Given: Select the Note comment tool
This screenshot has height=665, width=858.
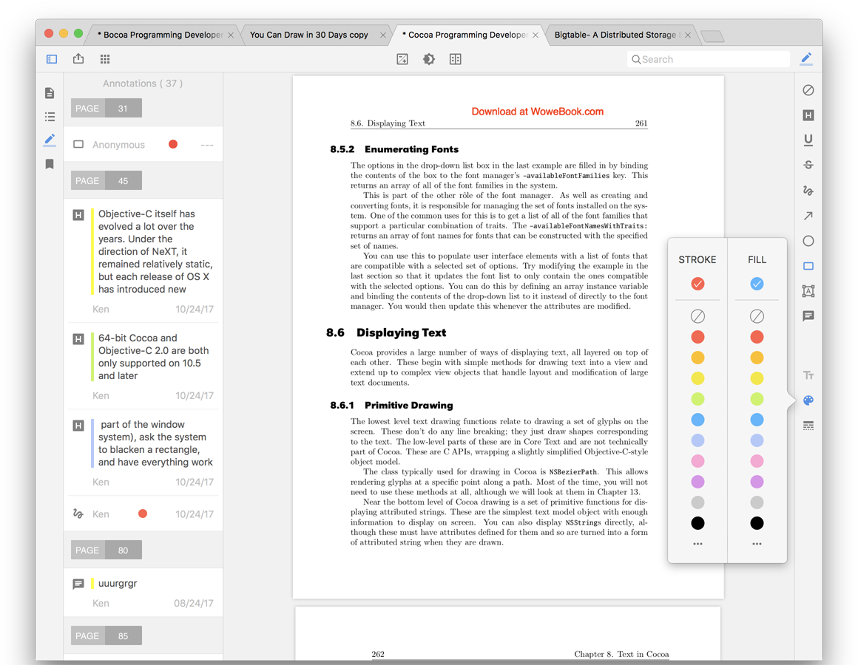Looking at the screenshot, I should [808, 316].
